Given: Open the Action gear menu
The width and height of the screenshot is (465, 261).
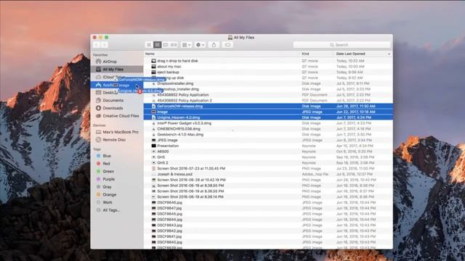Looking at the screenshot, I should click(201, 45).
